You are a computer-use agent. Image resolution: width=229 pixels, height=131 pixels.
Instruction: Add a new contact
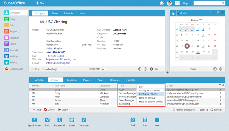(37, 110)
